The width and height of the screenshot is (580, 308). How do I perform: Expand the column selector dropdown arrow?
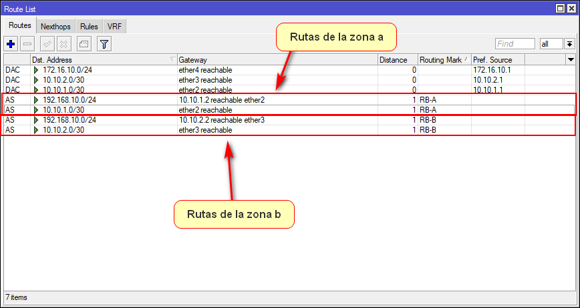[x=570, y=60]
